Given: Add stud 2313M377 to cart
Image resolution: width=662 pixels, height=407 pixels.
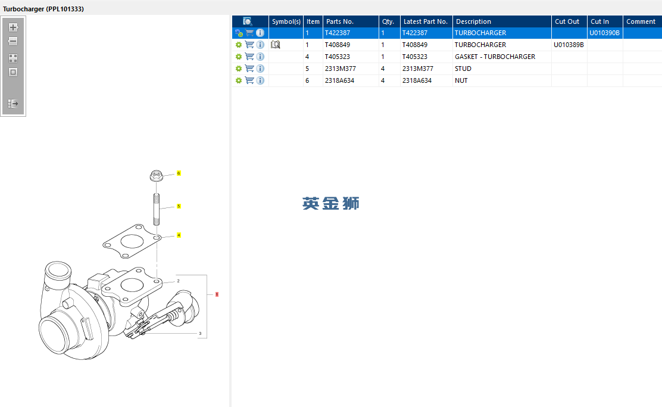Looking at the screenshot, I should tap(249, 68).
